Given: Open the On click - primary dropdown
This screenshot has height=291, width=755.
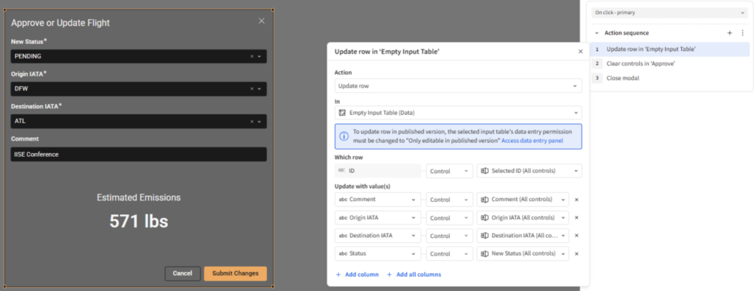Looking at the screenshot, I should 669,13.
